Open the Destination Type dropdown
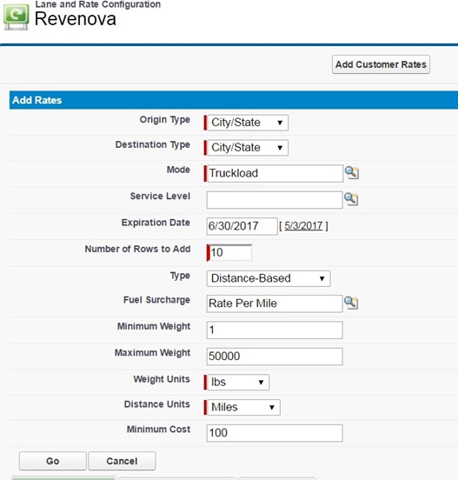Viewport: 458px width, 480px height. 248,148
